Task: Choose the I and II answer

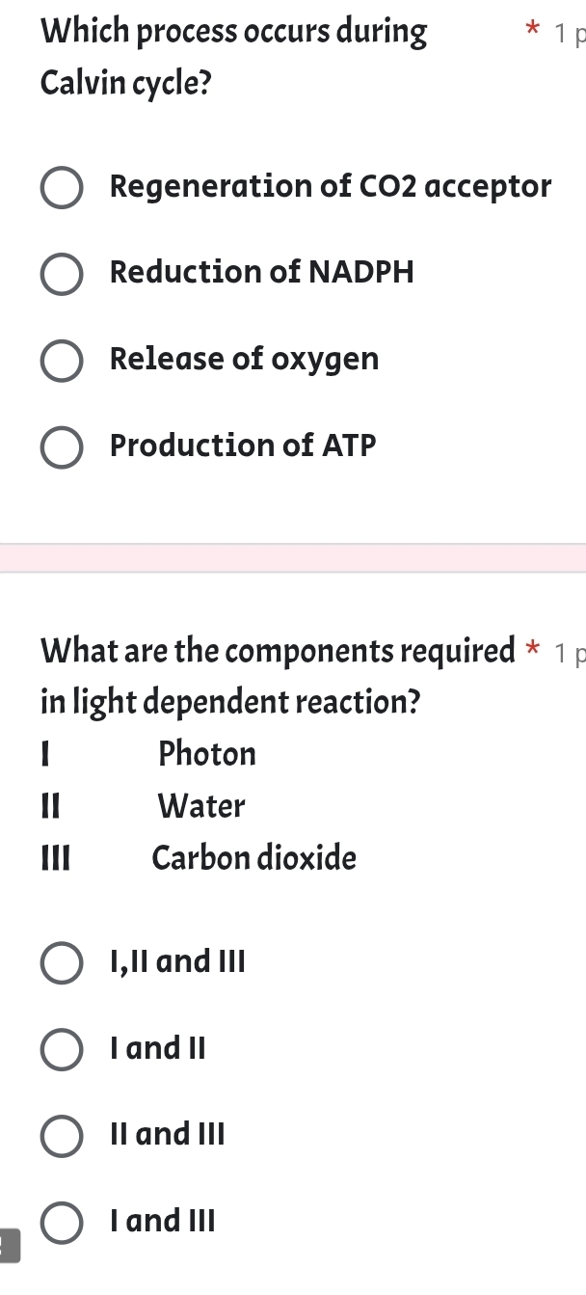Action: tap(62, 1050)
